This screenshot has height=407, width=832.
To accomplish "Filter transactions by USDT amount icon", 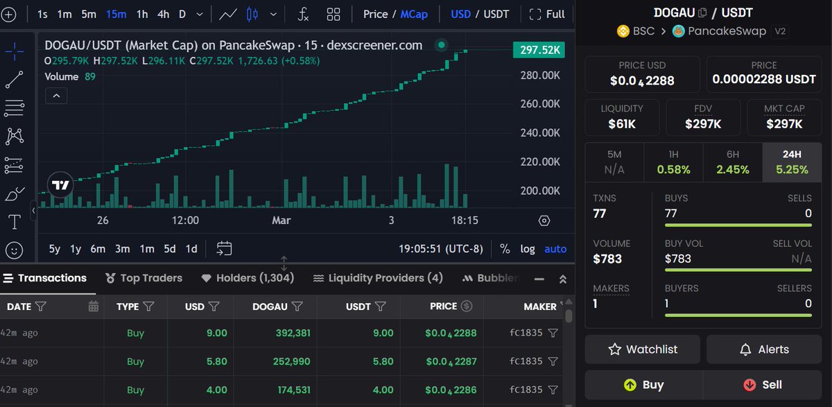I will coord(381,306).
